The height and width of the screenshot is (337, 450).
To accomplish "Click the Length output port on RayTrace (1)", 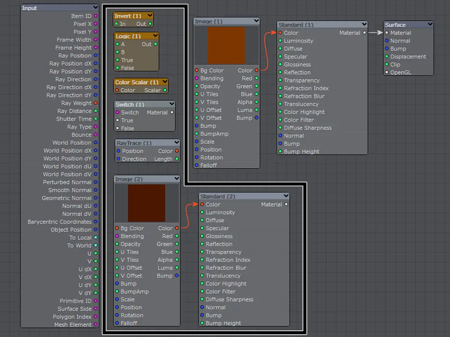I will click(x=177, y=159).
